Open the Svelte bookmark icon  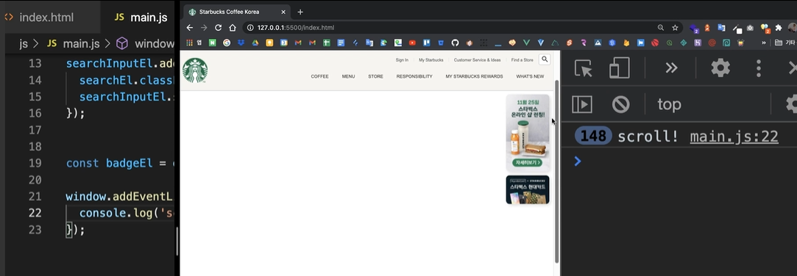(x=570, y=43)
